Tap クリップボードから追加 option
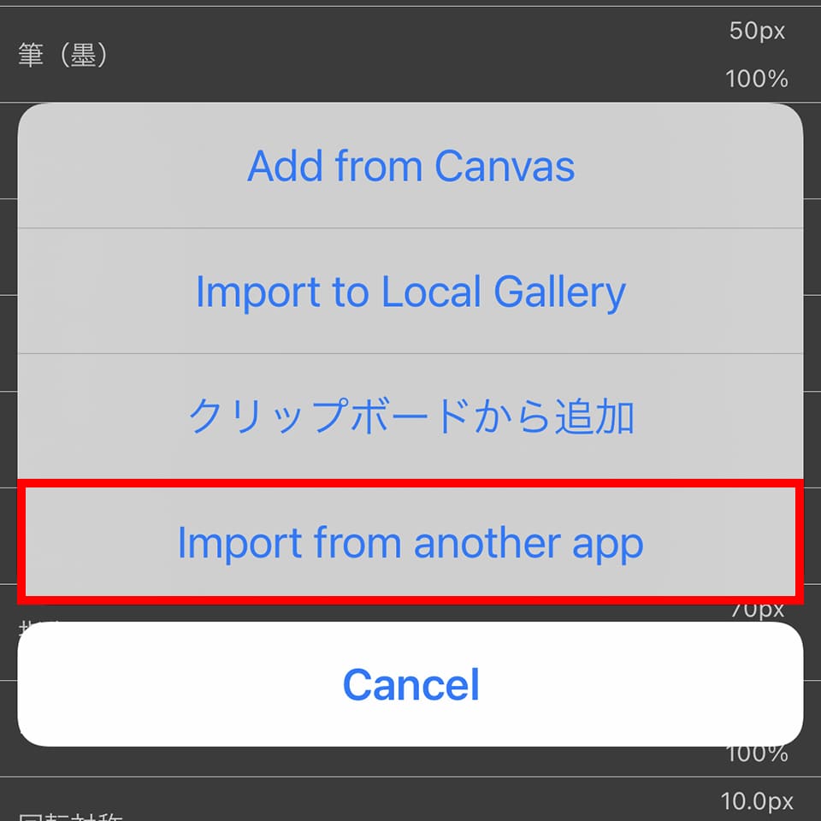821x821 pixels. click(x=410, y=416)
